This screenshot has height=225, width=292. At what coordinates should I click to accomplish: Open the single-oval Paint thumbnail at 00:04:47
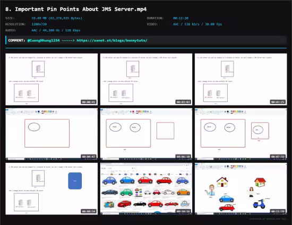[51, 134]
